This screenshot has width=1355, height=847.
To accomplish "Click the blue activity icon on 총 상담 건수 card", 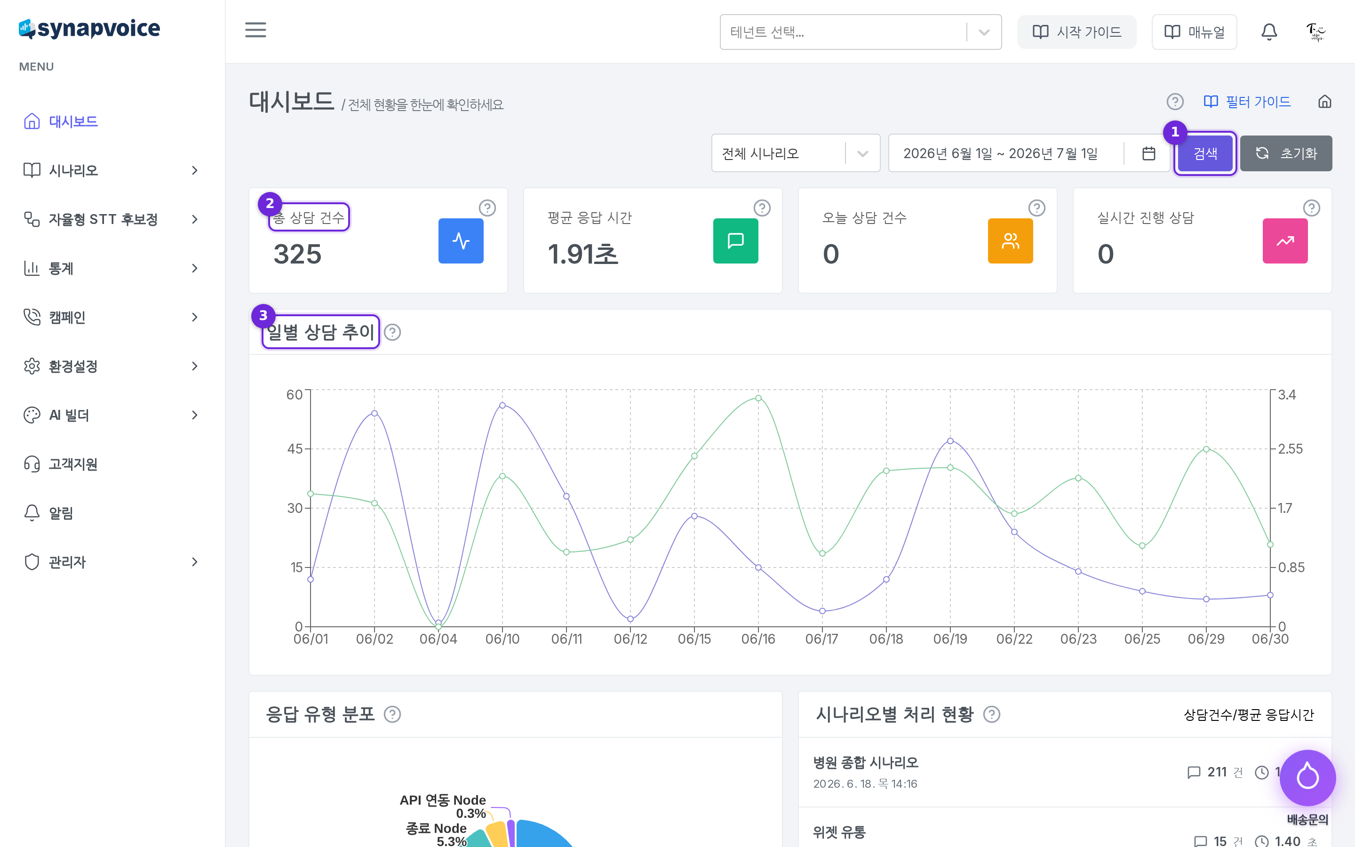I will [461, 241].
